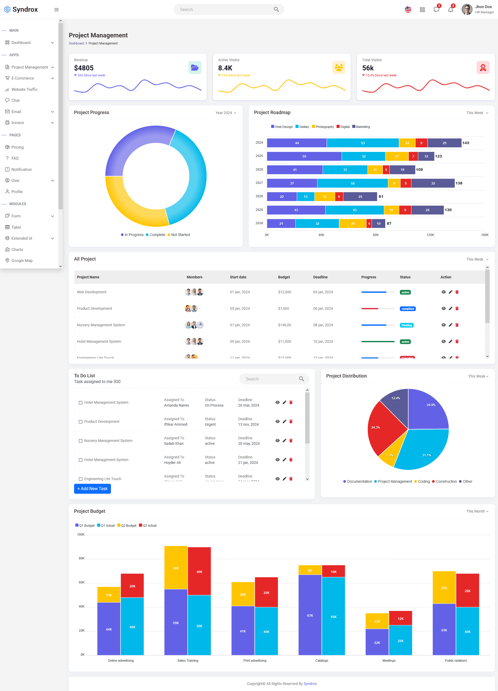Open the Year 2024 dropdown in Project Progress
This screenshot has height=691, width=498.
[226, 113]
